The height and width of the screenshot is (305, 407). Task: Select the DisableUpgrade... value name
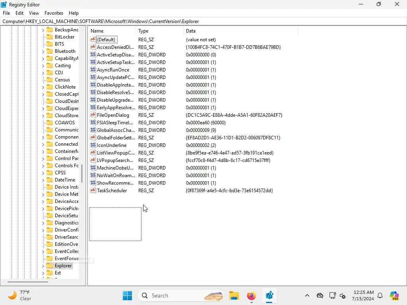tap(115, 100)
